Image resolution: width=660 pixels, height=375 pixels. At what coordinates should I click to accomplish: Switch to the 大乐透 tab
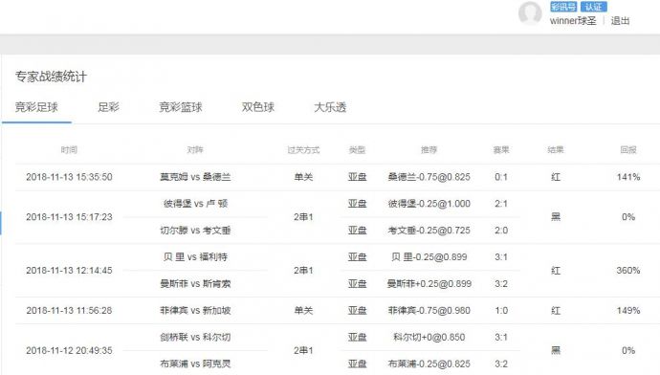[x=330, y=107]
